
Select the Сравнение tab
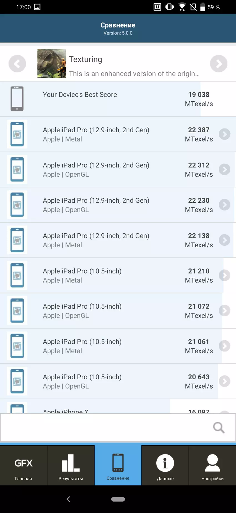click(x=118, y=465)
